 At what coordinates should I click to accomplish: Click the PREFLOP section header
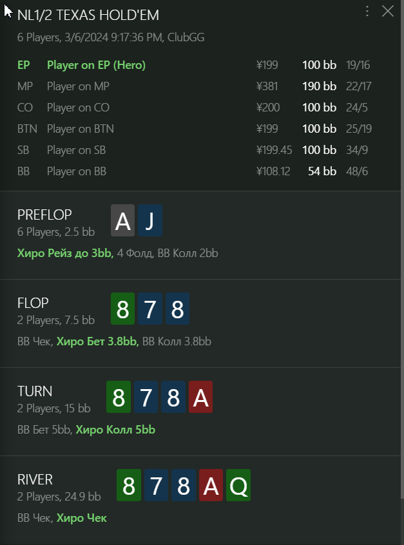point(44,215)
